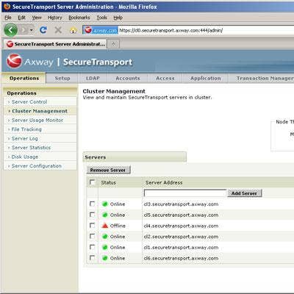
Task: Click the Add Server button
Action: (x=244, y=193)
